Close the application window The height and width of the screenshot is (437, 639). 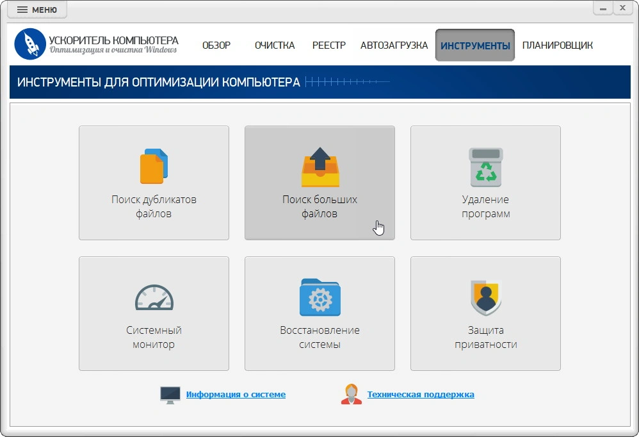tap(623, 8)
